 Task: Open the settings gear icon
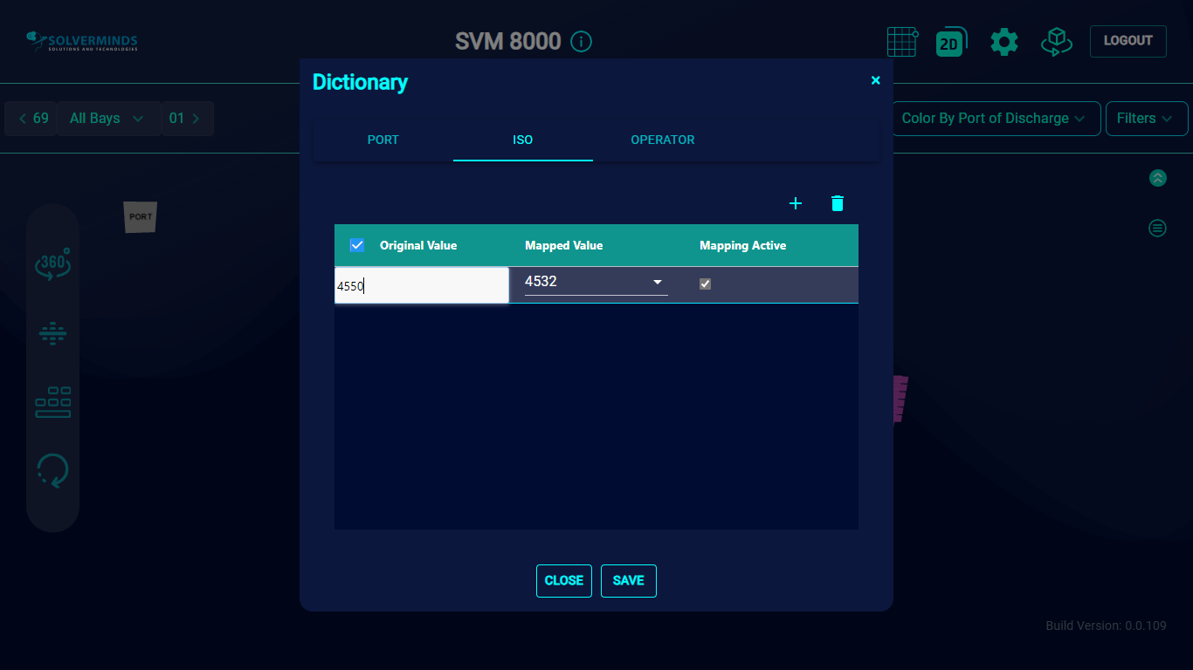[x=1004, y=42]
